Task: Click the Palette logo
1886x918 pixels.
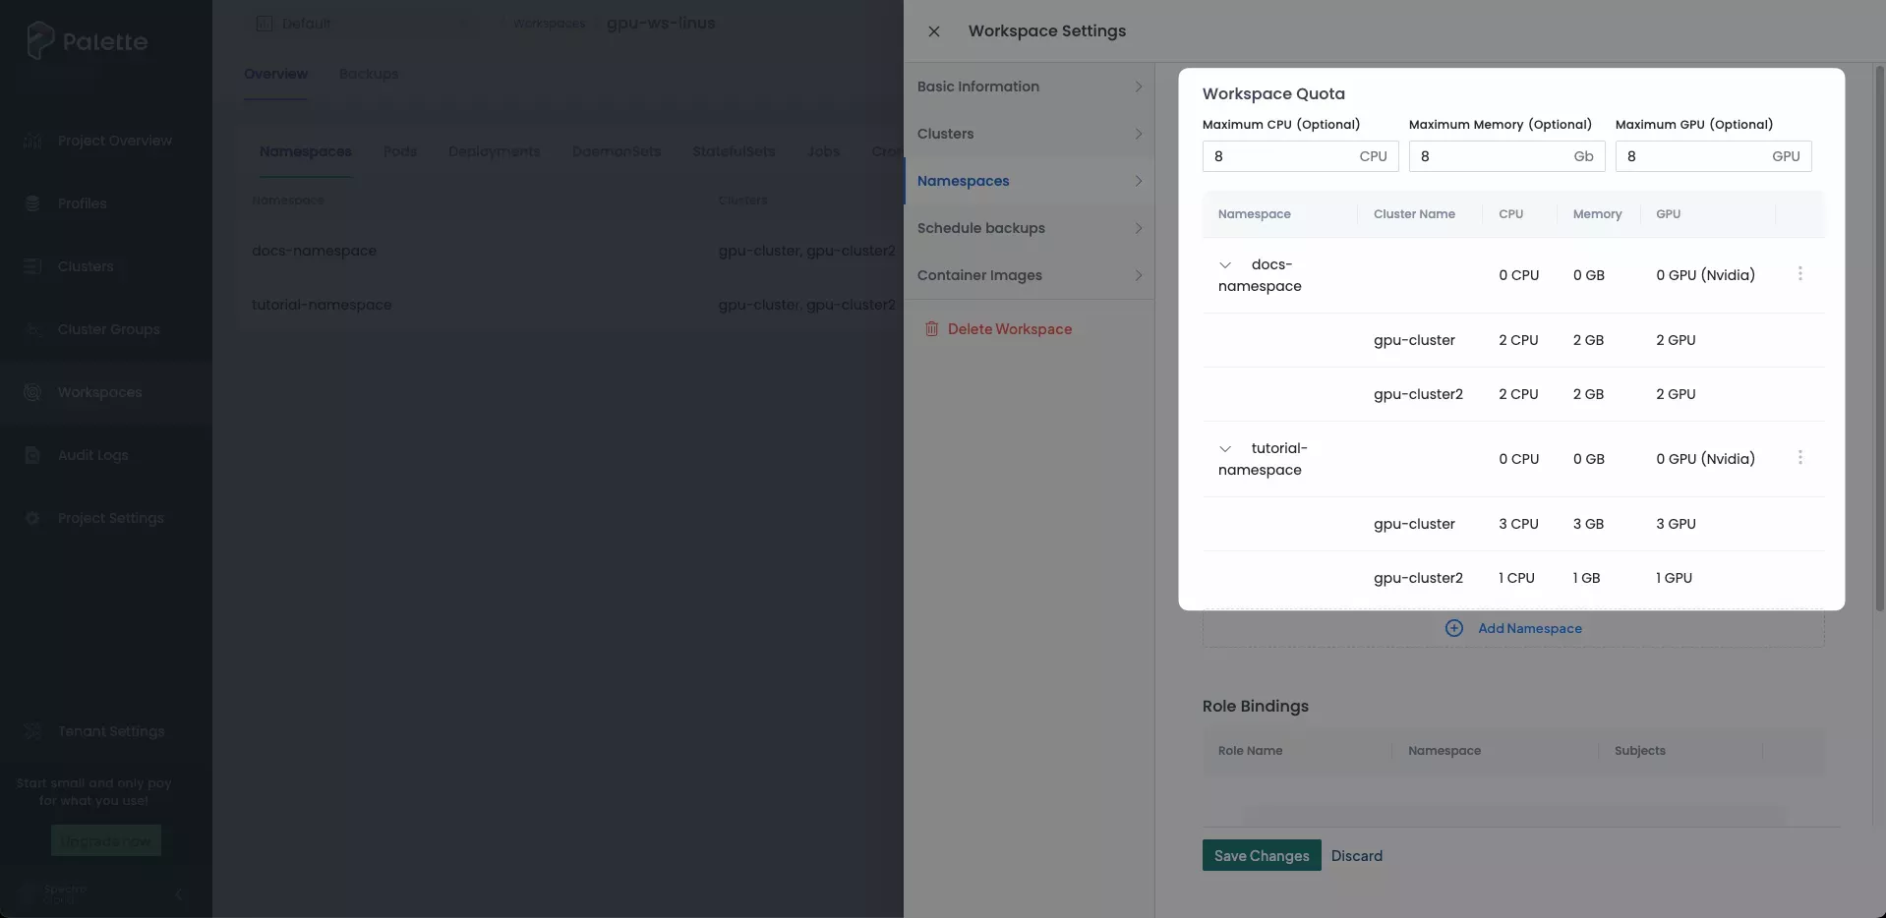Action: [87, 40]
